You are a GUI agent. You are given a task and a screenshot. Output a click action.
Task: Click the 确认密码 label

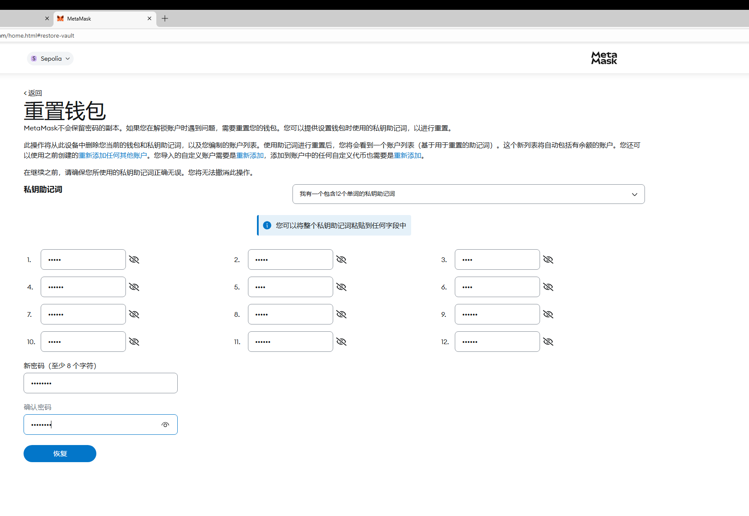37,407
